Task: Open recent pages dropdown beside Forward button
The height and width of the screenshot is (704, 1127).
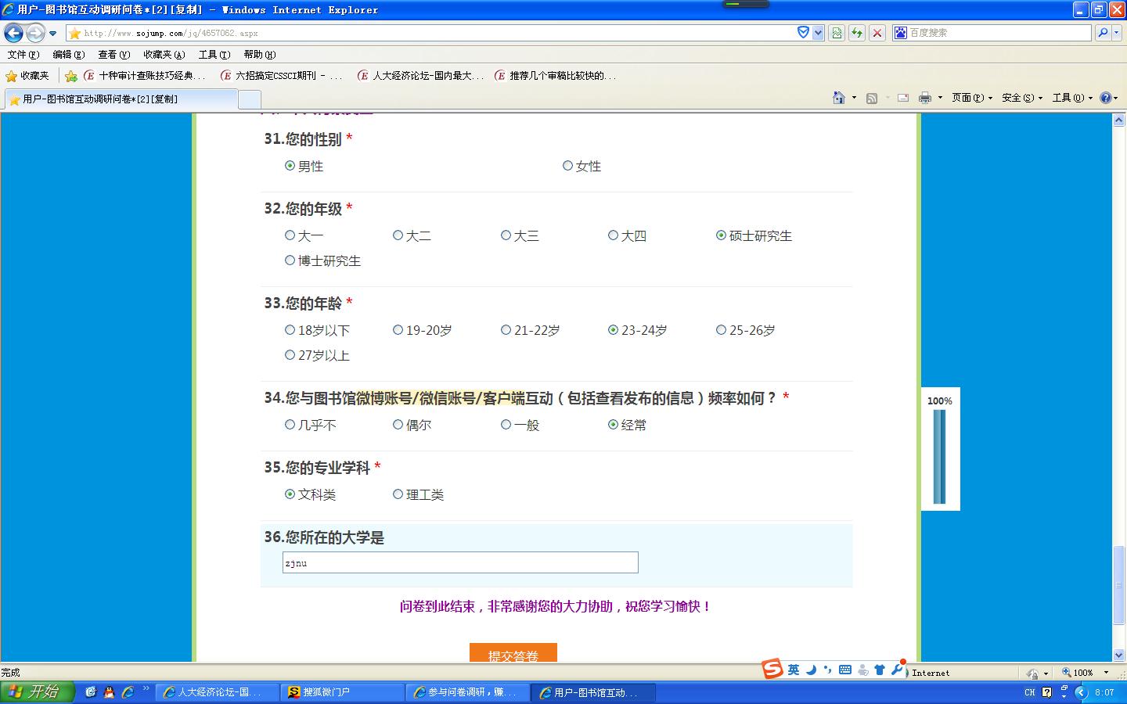Action: [x=52, y=34]
